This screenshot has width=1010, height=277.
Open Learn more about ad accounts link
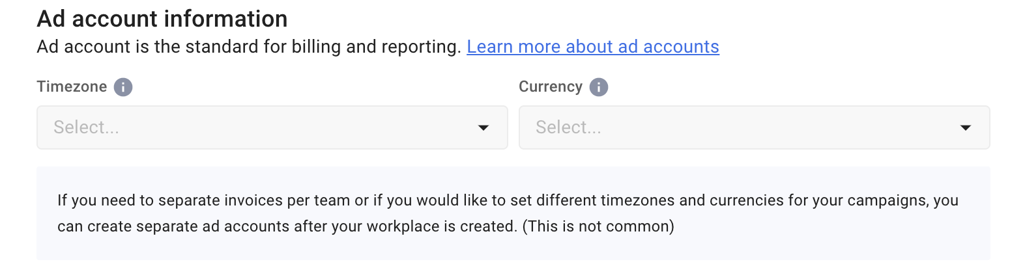coord(592,47)
